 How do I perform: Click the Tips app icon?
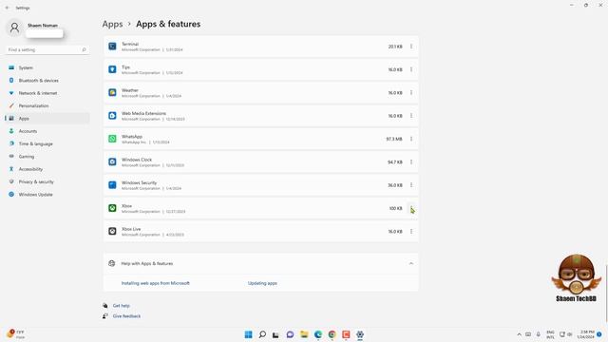tap(112, 69)
